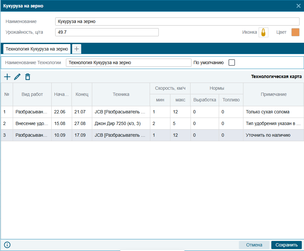Cancel the dialog with the Отмена button
304x251 pixels.
point(254,245)
